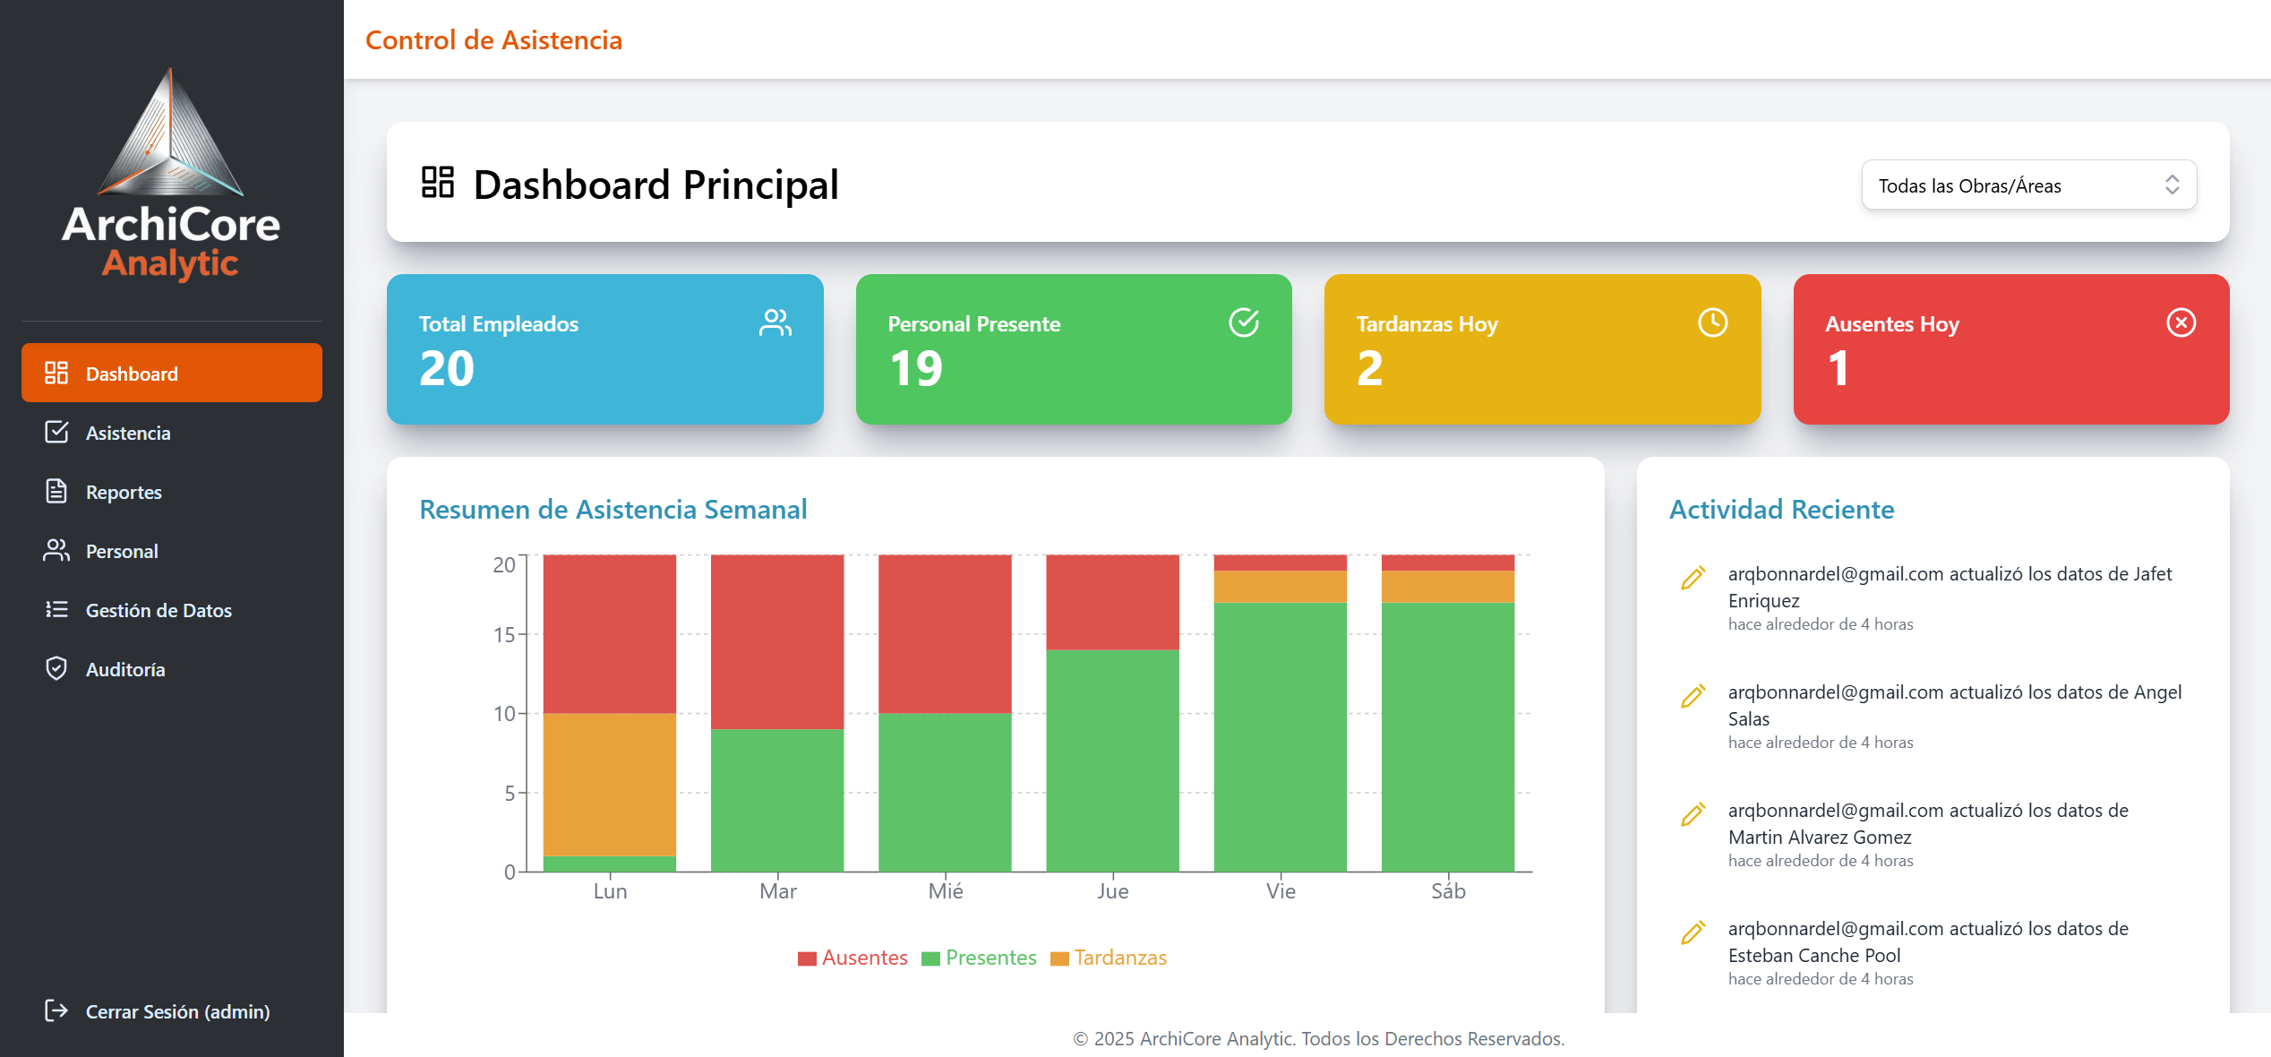Click the clock icon on Tardanzas Hoy card
2271x1057 pixels.
pyautogui.click(x=1713, y=322)
